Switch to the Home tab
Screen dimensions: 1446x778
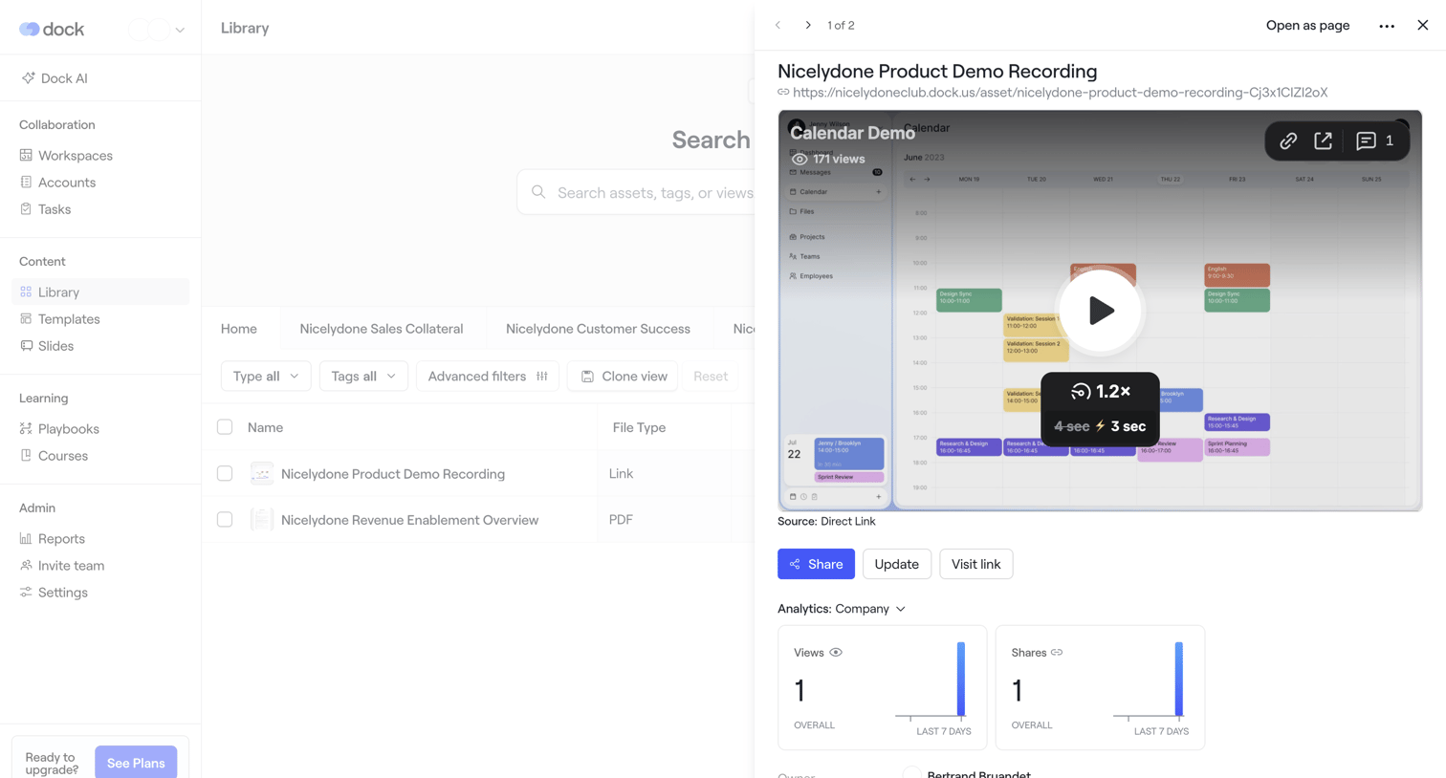pos(239,329)
